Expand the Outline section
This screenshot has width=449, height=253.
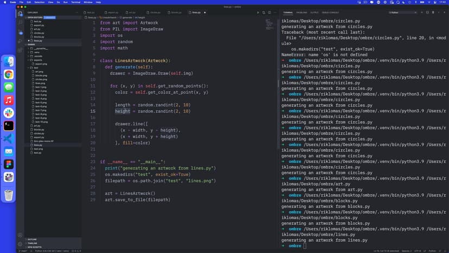click(x=32, y=239)
